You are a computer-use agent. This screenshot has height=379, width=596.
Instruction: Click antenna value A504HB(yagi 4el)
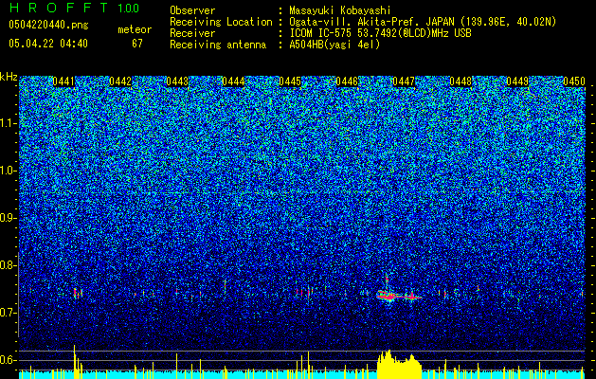334,45
